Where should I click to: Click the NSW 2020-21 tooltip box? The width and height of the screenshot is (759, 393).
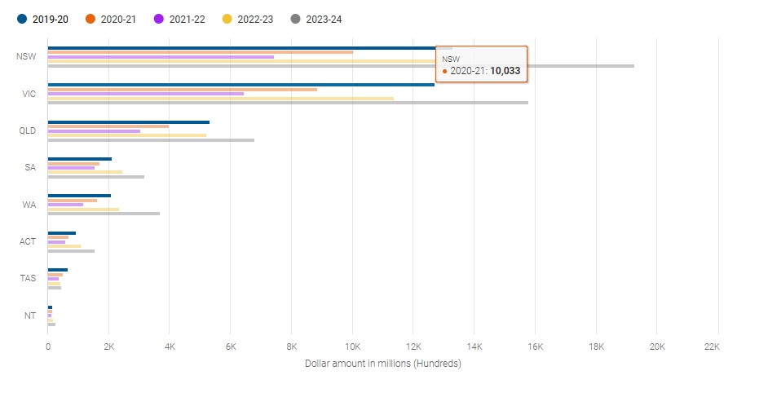482,65
